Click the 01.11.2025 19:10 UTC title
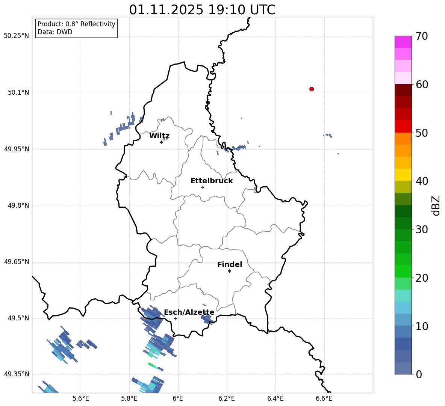This screenshot has width=445, height=406. 202,10
